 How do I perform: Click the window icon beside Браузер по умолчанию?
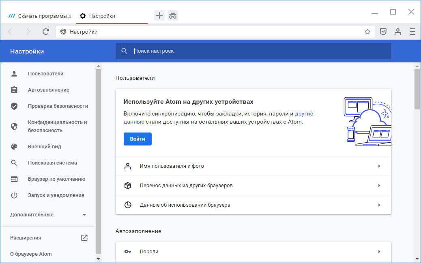pyautogui.click(x=14, y=179)
